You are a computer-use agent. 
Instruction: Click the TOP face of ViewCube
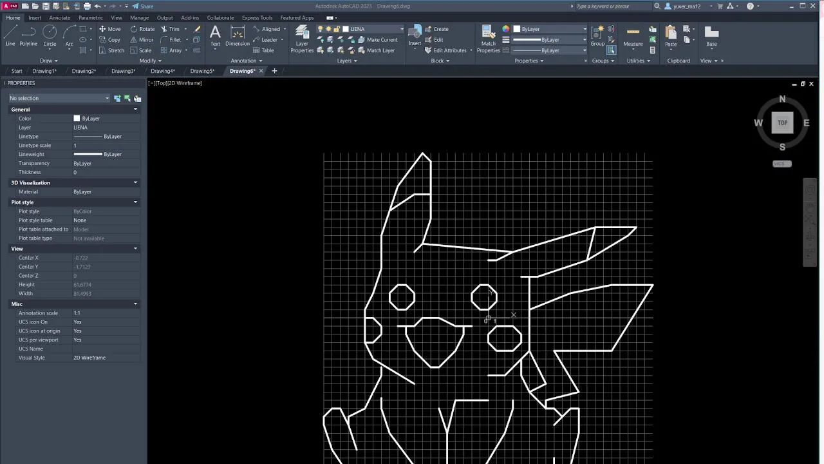[x=782, y=122]
